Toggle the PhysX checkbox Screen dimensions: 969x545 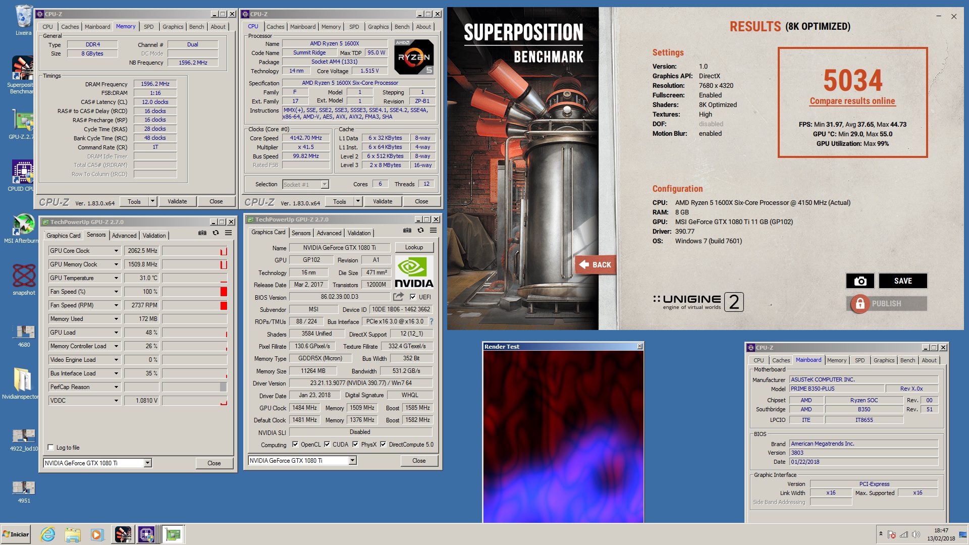355,445
